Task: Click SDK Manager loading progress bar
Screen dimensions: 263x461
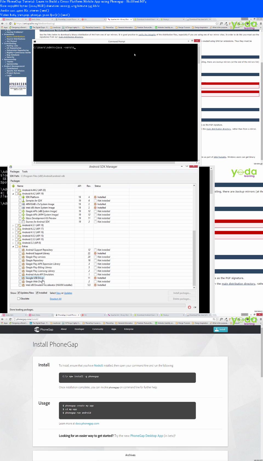Action: [x=98, y=305]
